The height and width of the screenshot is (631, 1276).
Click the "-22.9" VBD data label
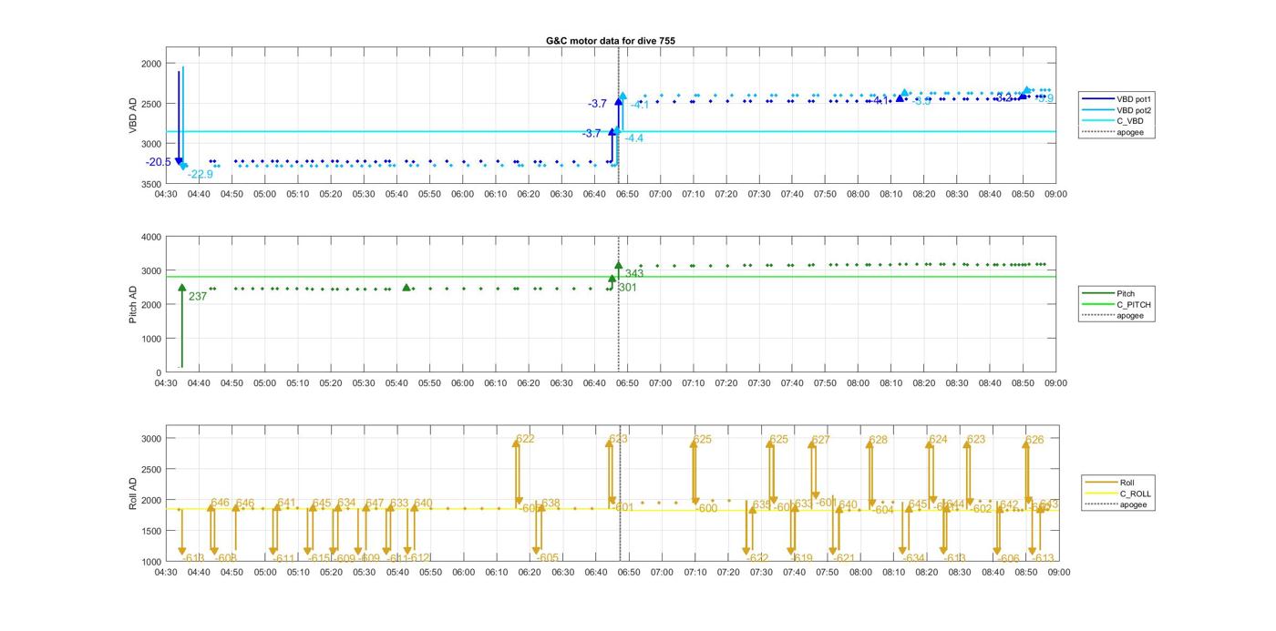point(201,174)
